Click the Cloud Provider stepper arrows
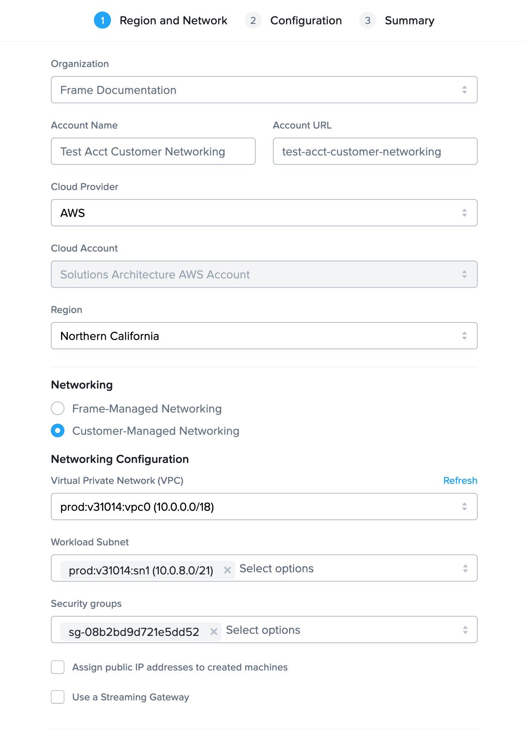The width and height of the screenshot is (526, 732). coord(465,212)
